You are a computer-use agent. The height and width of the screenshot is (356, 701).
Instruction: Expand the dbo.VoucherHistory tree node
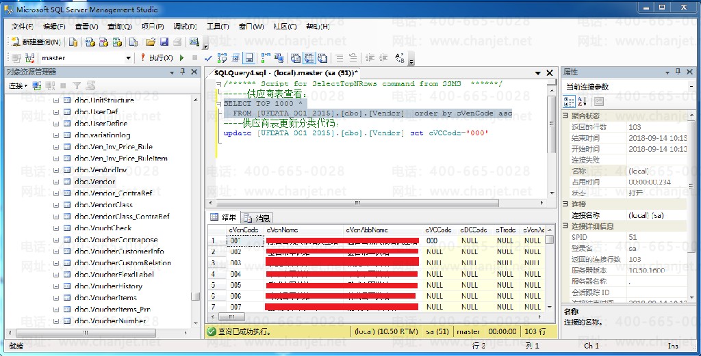(x=56, y=286)
